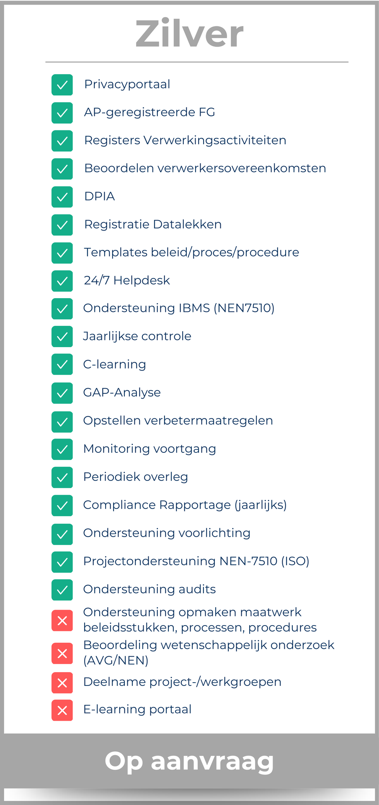Click red X icon next to Deelname project-/werkgroepen

point(62,682)
